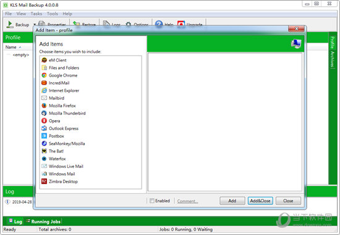Select the Postbox list label
Viewport: 340px width, 235px height.
tap(56, 136)
